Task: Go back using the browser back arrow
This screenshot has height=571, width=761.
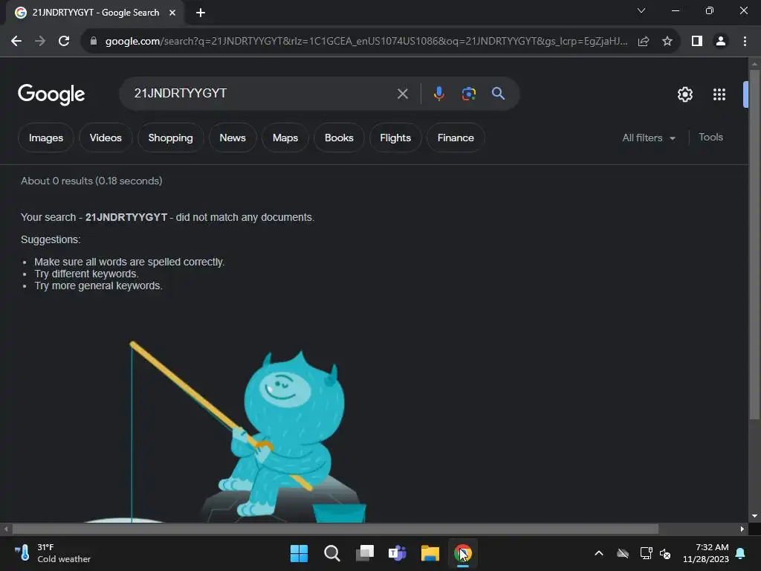Action: click(x=16, y=42)
